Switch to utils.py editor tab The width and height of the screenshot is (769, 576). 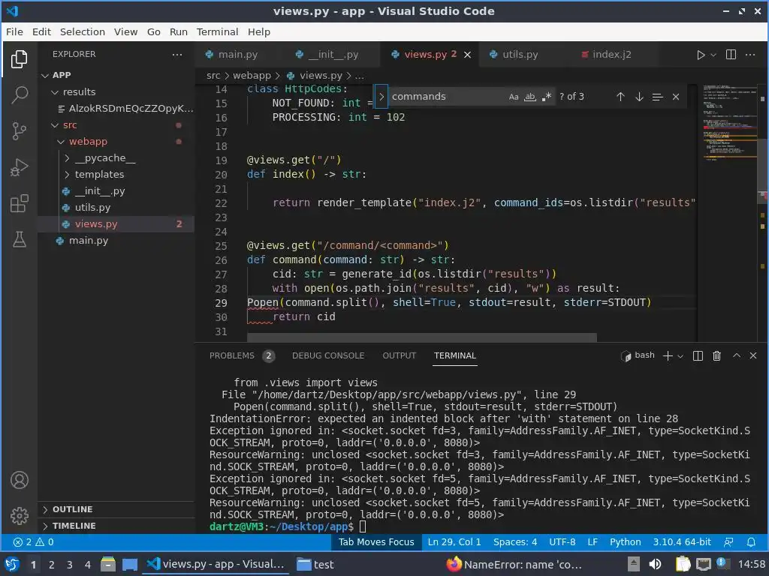pyautogui.click(x=520, y=54)
